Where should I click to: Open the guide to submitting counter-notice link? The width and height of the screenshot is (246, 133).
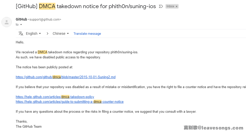(x=70, y=102)
